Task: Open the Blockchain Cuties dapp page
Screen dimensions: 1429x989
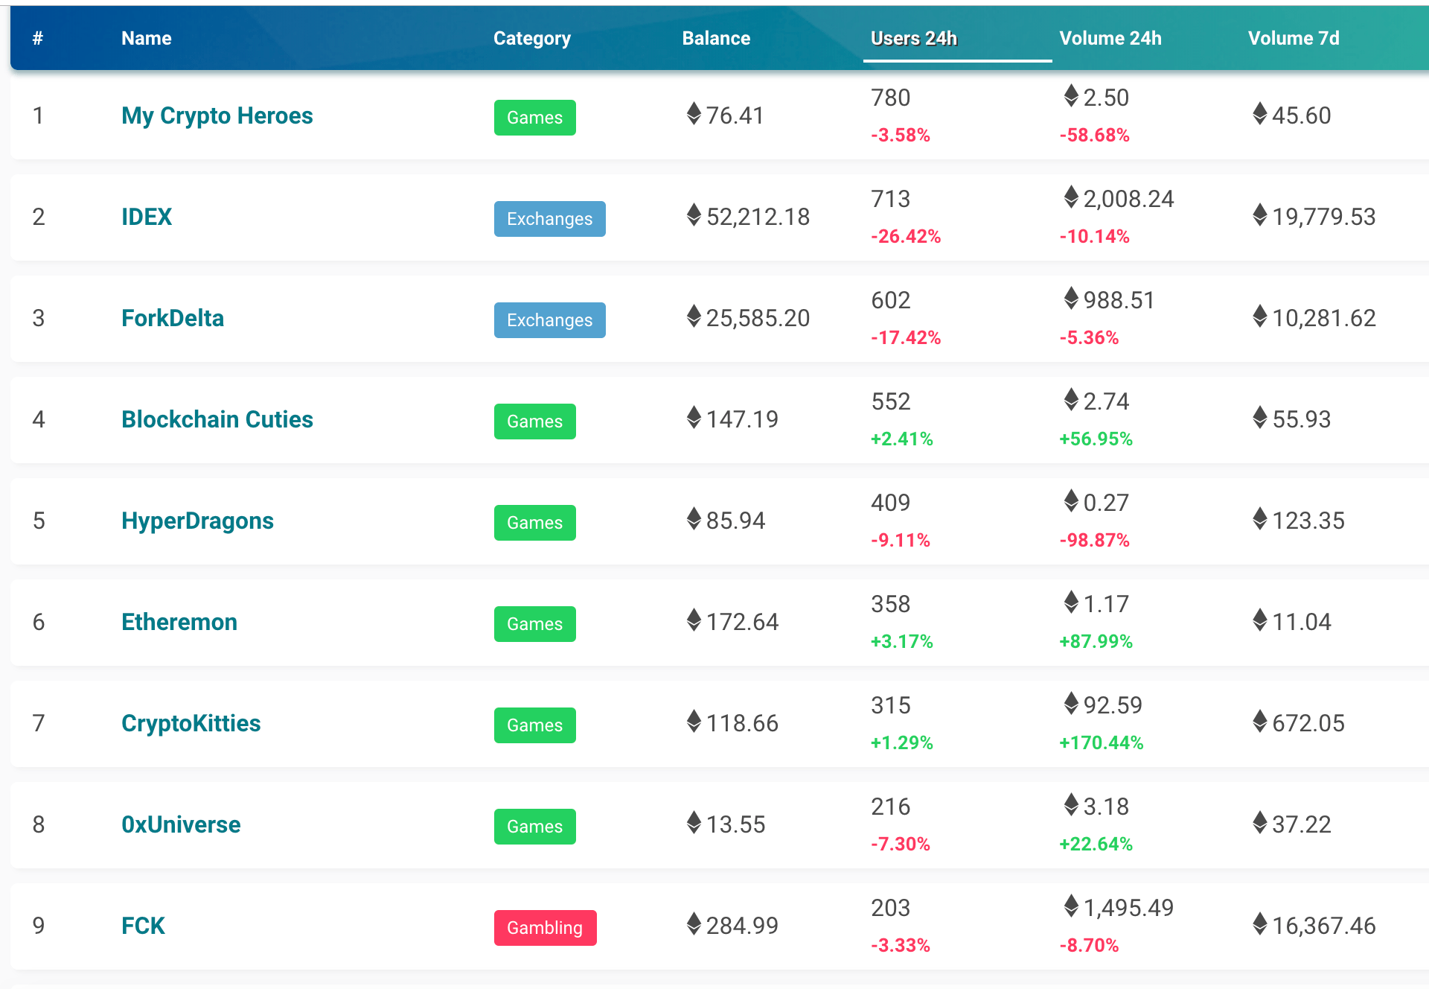Action: [217, 419]
